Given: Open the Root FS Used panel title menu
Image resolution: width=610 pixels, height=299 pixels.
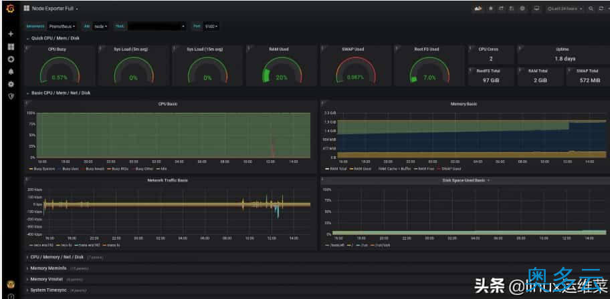Looking at the screenshot, I should pyautogui.click(x=426, y=49).
